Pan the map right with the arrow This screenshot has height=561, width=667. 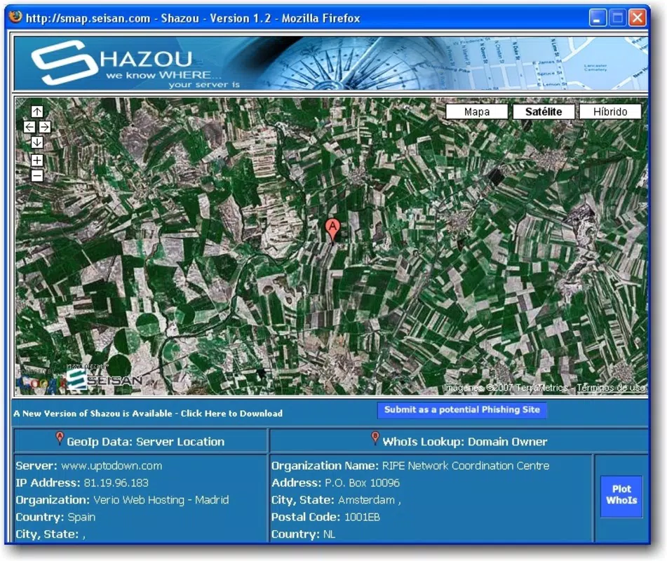click(45, 127)
